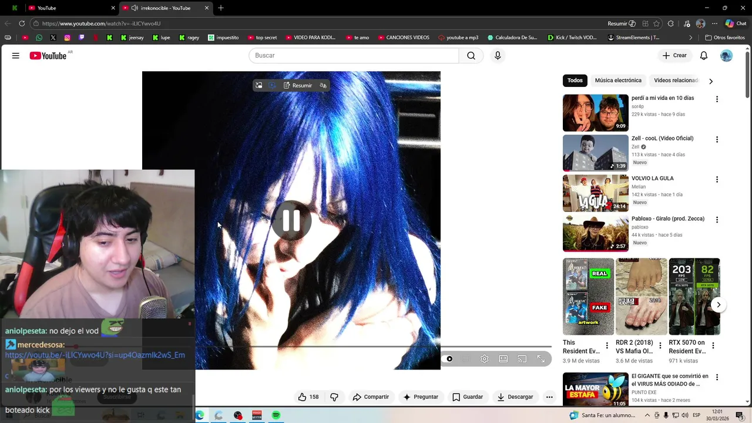Open options for Zell cooL video
This screenshot has height=423, width=752.
(x=717, y=139)
